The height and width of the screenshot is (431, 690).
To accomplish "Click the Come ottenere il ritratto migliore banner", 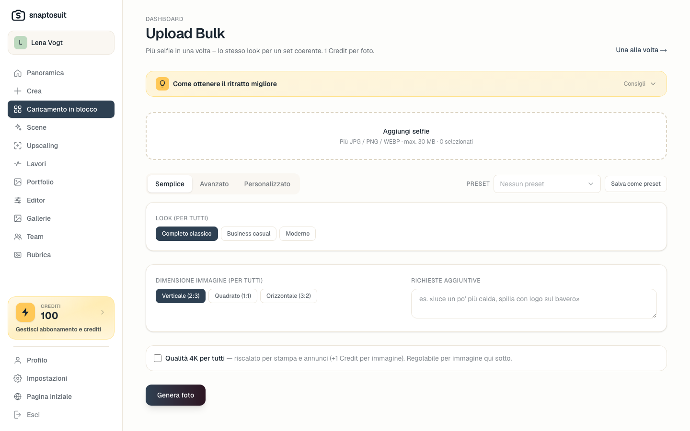I will tap(406, 84).
